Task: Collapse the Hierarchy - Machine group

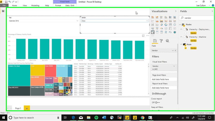Action: pos(181,37)
